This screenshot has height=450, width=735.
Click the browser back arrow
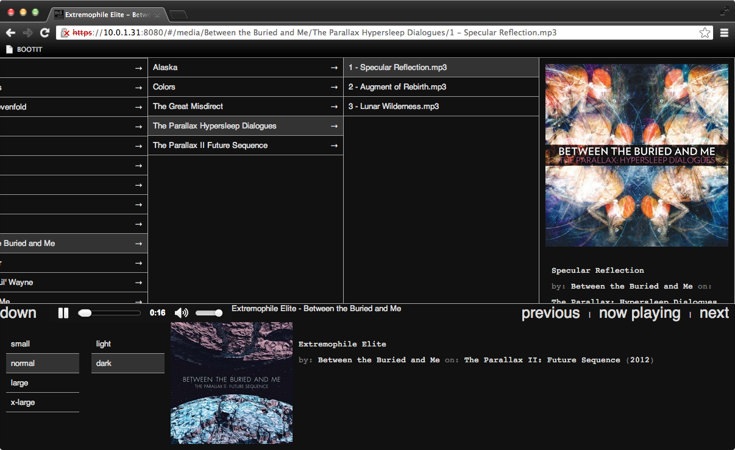(10, 33)
